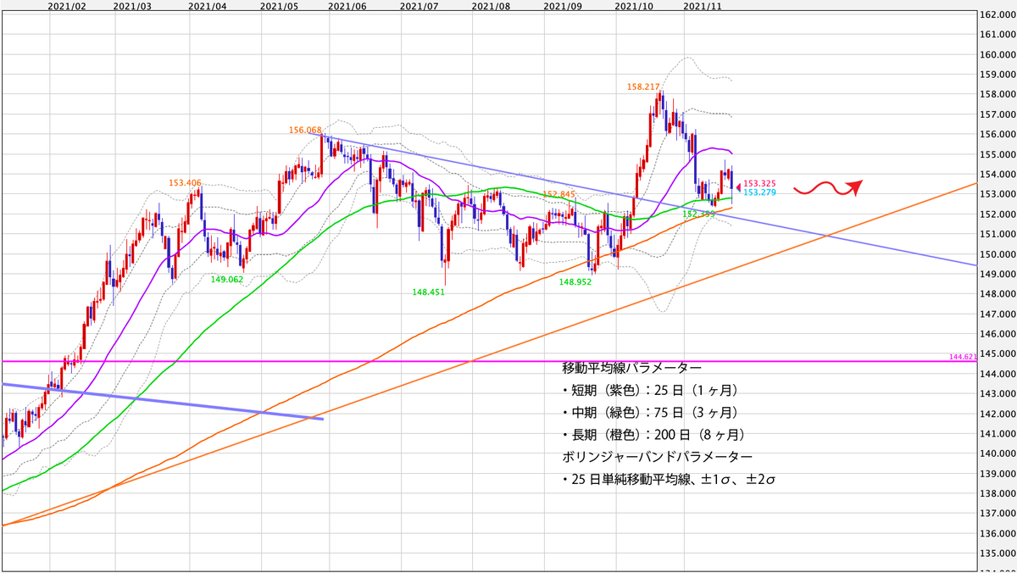
Task: Click the 153.406 high price annotation
Action: coord(185,183)
